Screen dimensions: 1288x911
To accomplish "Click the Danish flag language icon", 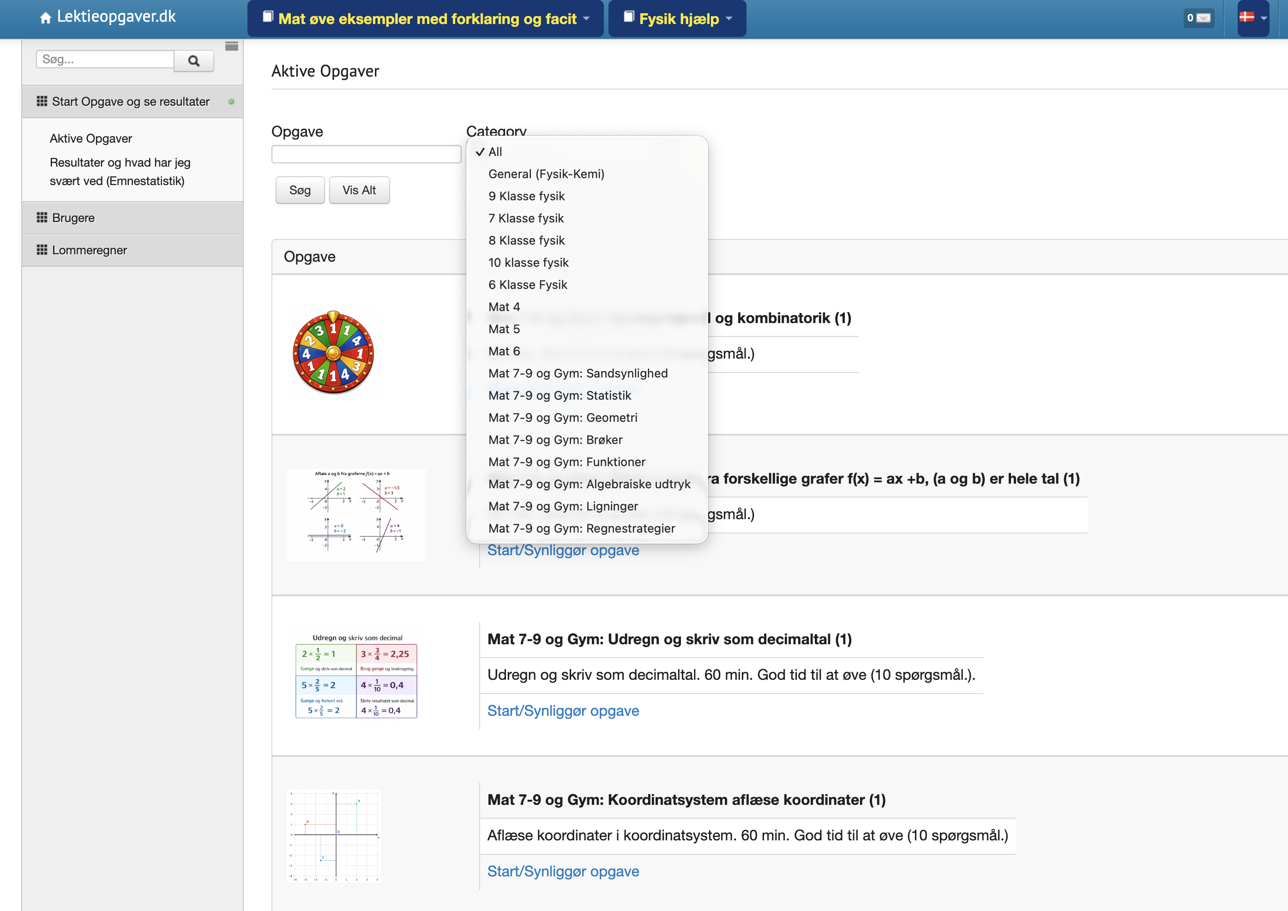I will click(1246, 18).
